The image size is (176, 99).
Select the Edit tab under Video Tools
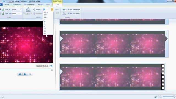57,5
